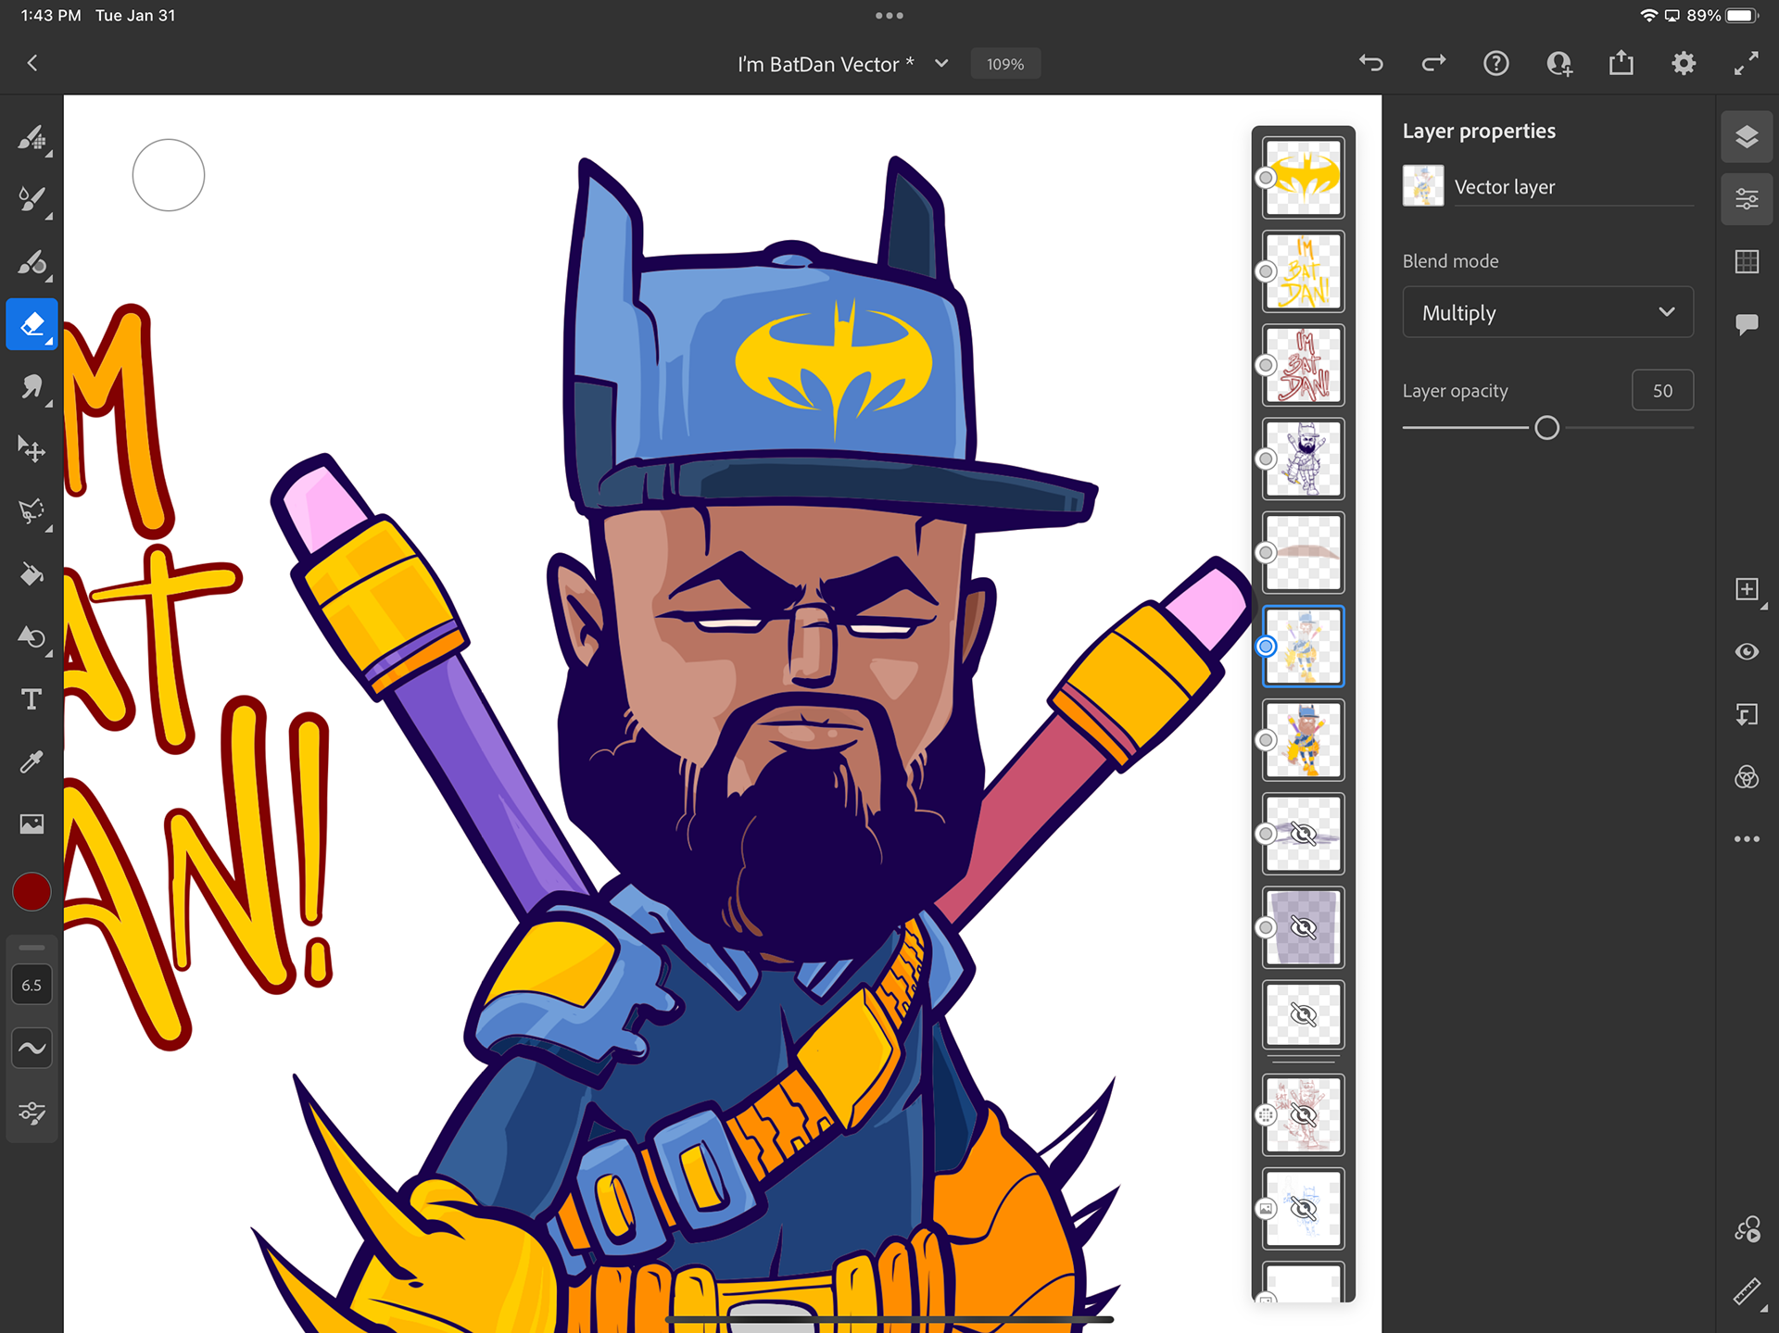The image size is (1779, 1333).
Task: Open the layers panel icon
Action: (x=1747, y=137)
